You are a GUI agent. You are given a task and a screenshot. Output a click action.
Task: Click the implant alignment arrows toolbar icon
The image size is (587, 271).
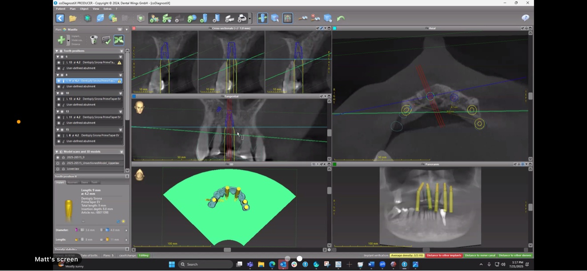[x=262, y=18]
